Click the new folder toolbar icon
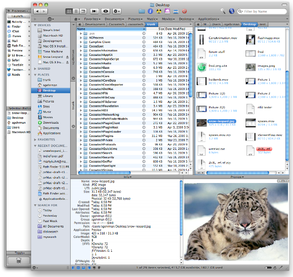This screenshot has width=293, height=277. tap(142, 11)
